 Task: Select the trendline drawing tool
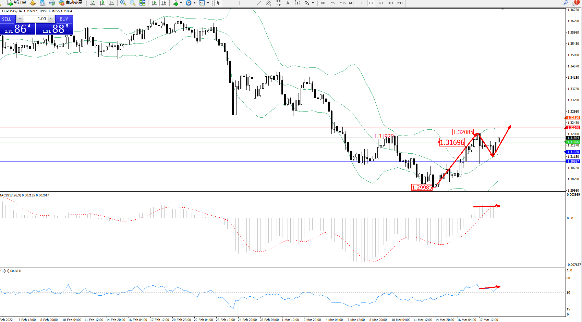(x=259, y=3)
